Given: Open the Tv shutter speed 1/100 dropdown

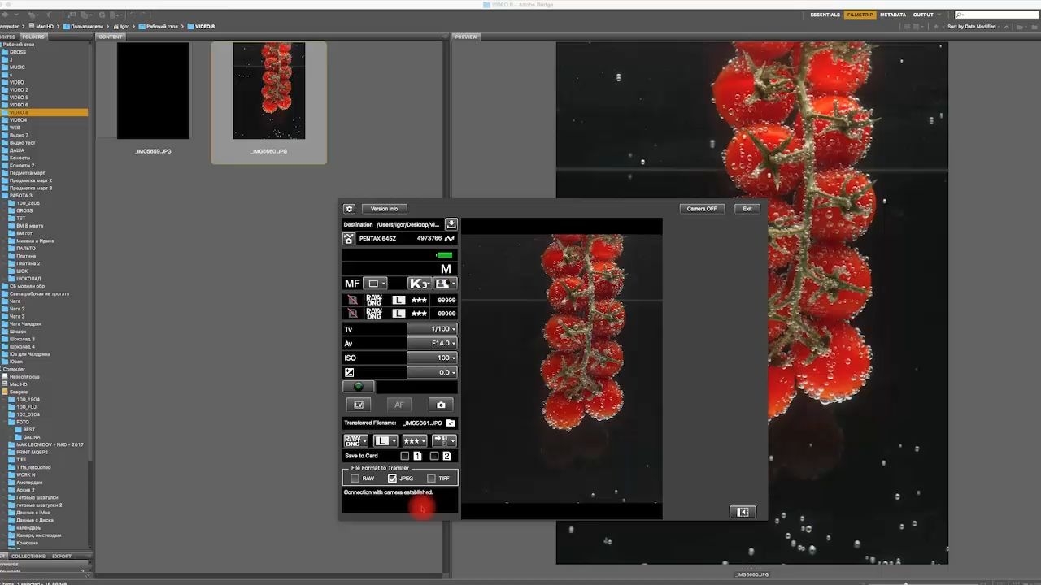Looking at the screenshot, I should [432, 329].
